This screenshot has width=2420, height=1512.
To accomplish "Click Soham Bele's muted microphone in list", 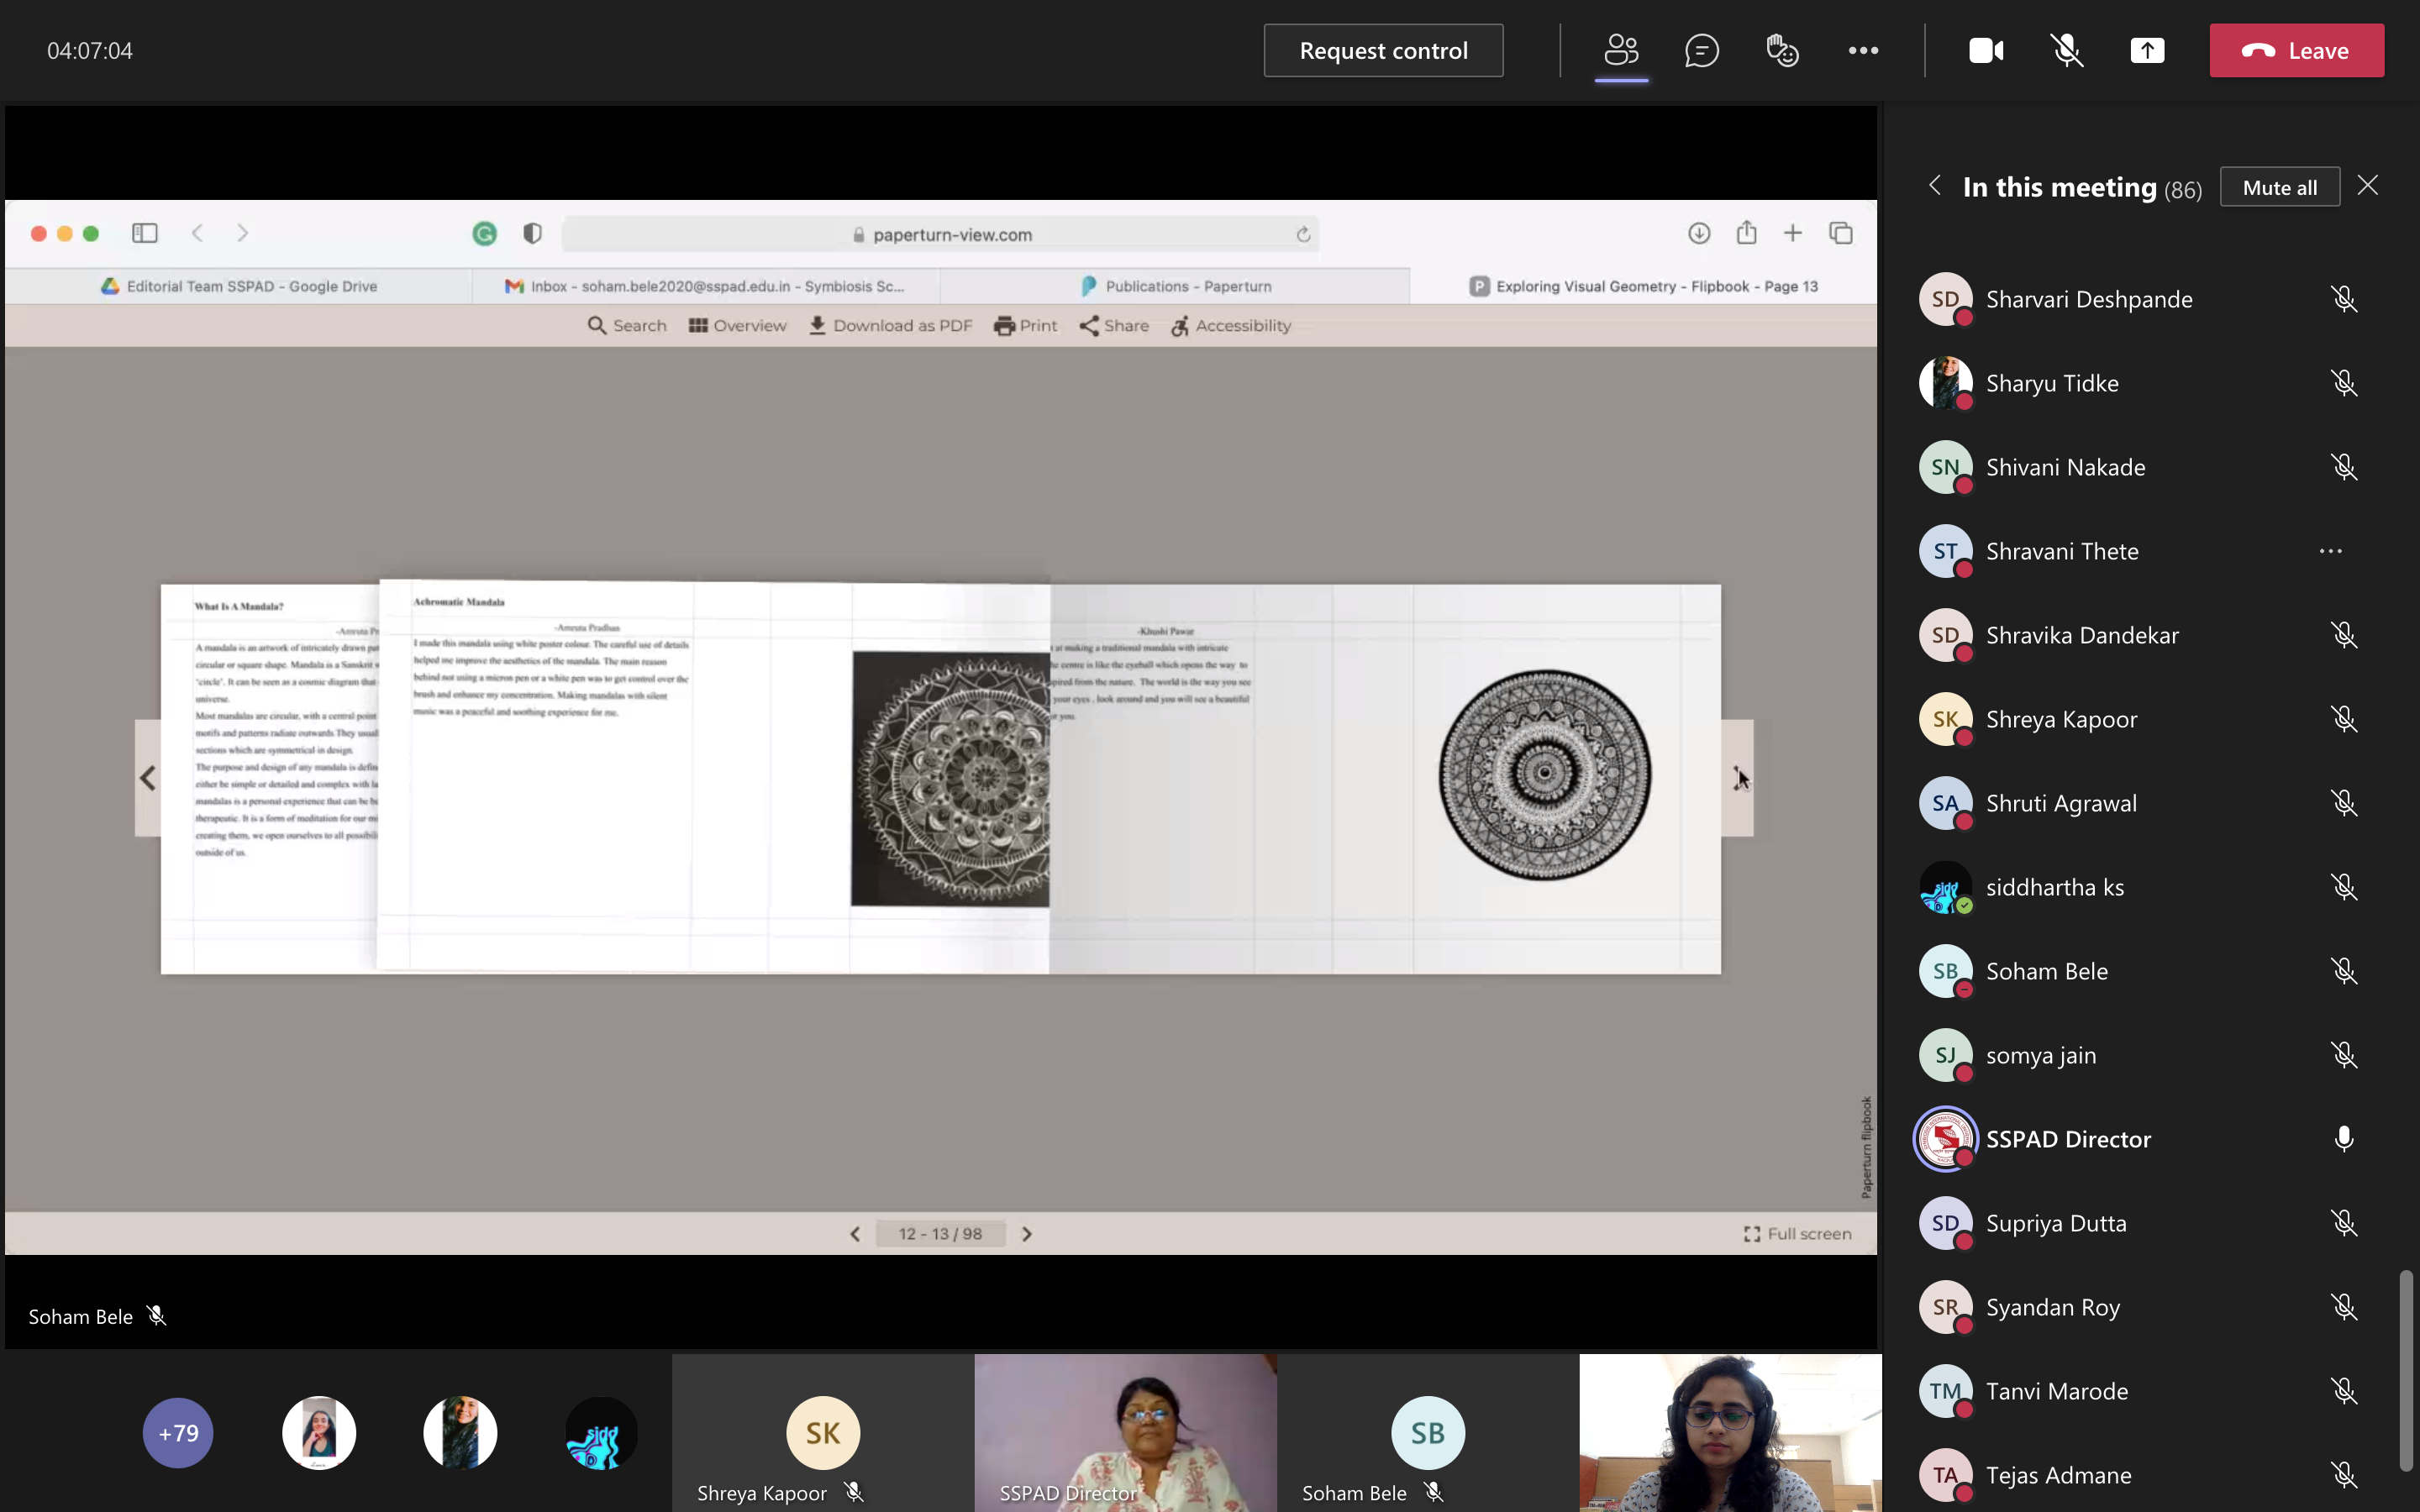I will 2343,971.
